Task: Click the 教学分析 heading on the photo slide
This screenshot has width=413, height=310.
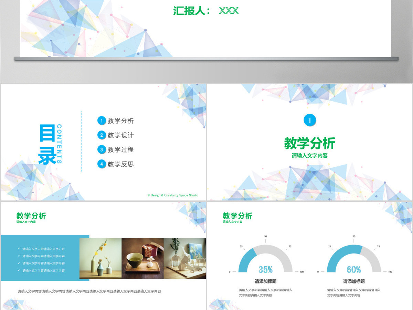Action: (x=31, y=216)
